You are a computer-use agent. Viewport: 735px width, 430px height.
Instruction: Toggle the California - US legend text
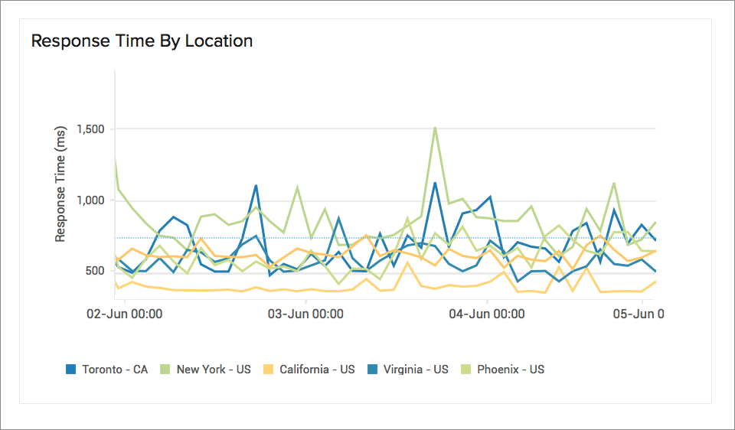pyautogui.click(x=317, y=370)
